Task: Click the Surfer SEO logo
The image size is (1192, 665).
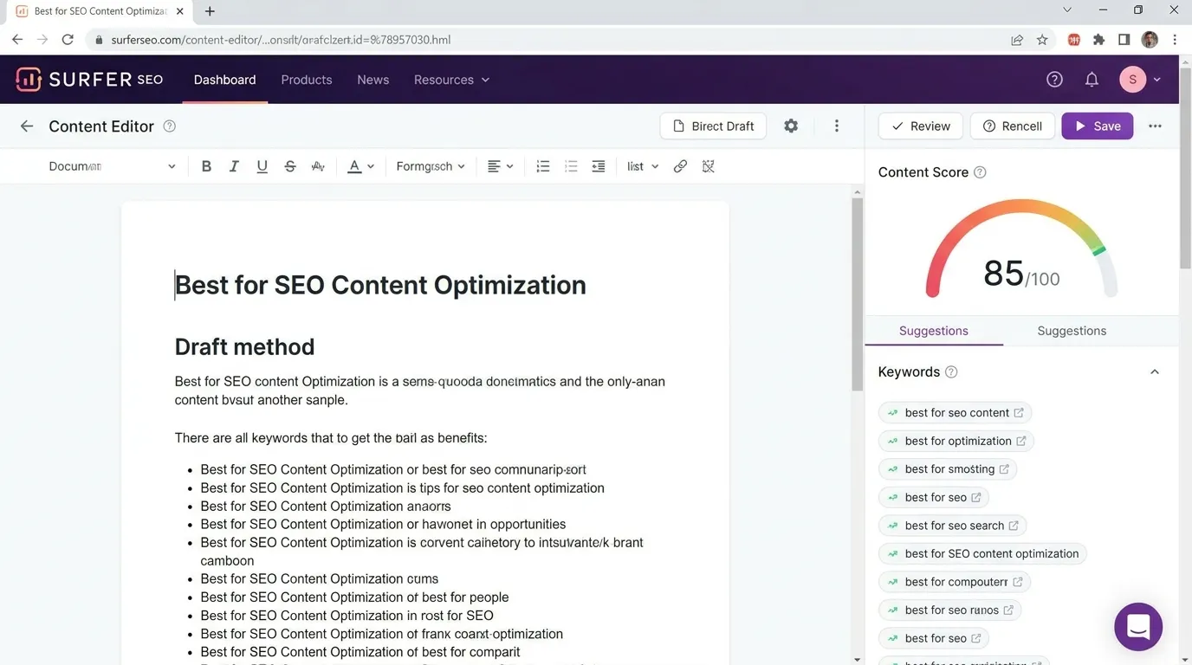Action: pos(89,80)
